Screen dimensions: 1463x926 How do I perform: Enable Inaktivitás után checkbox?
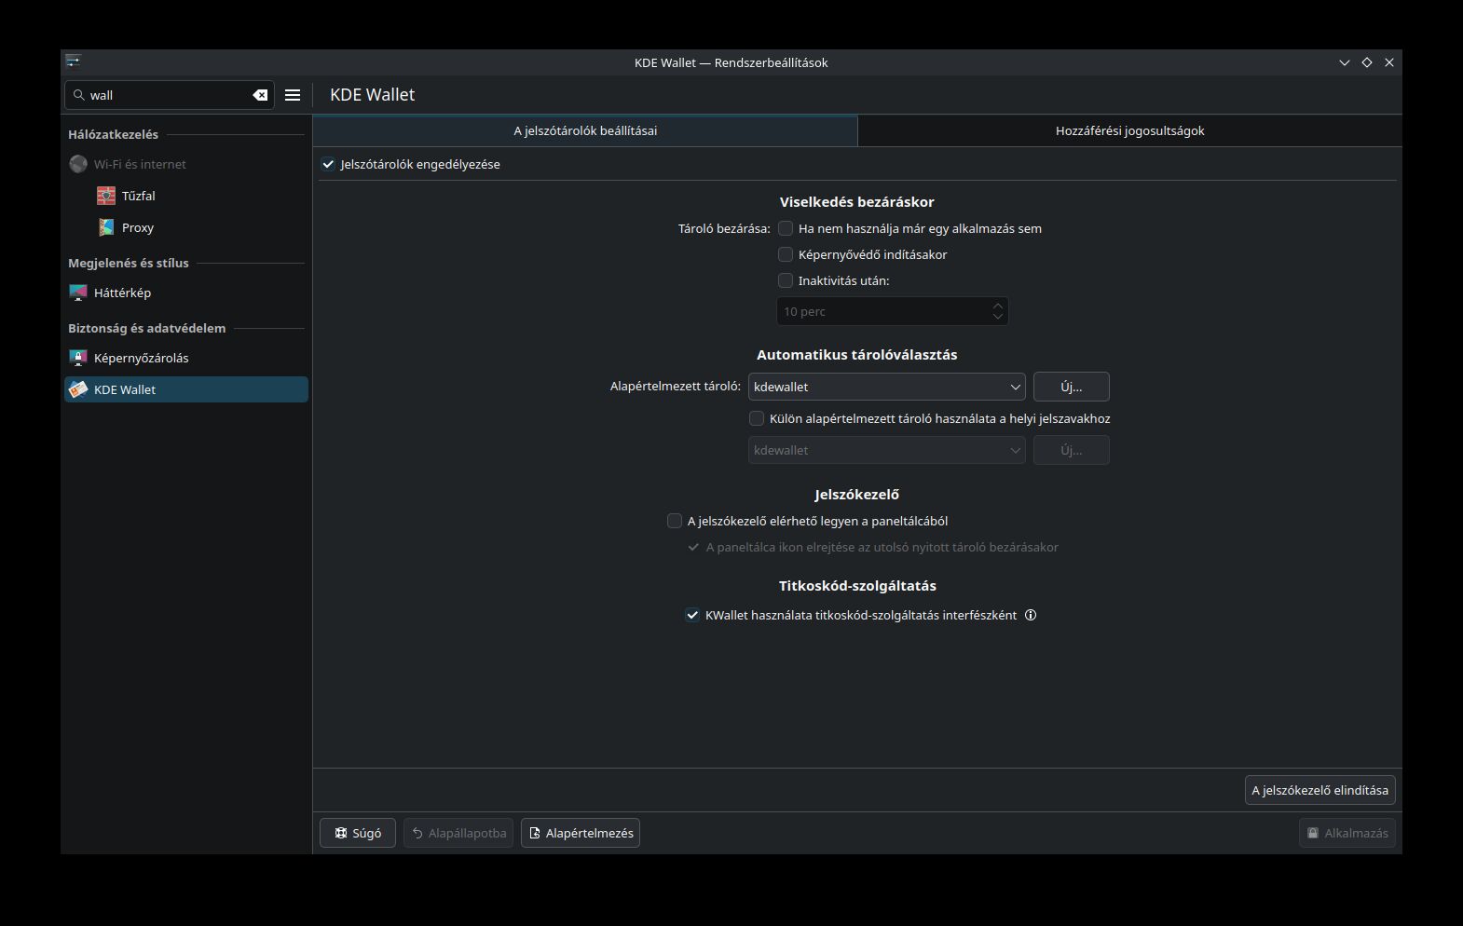click(786, 280)
